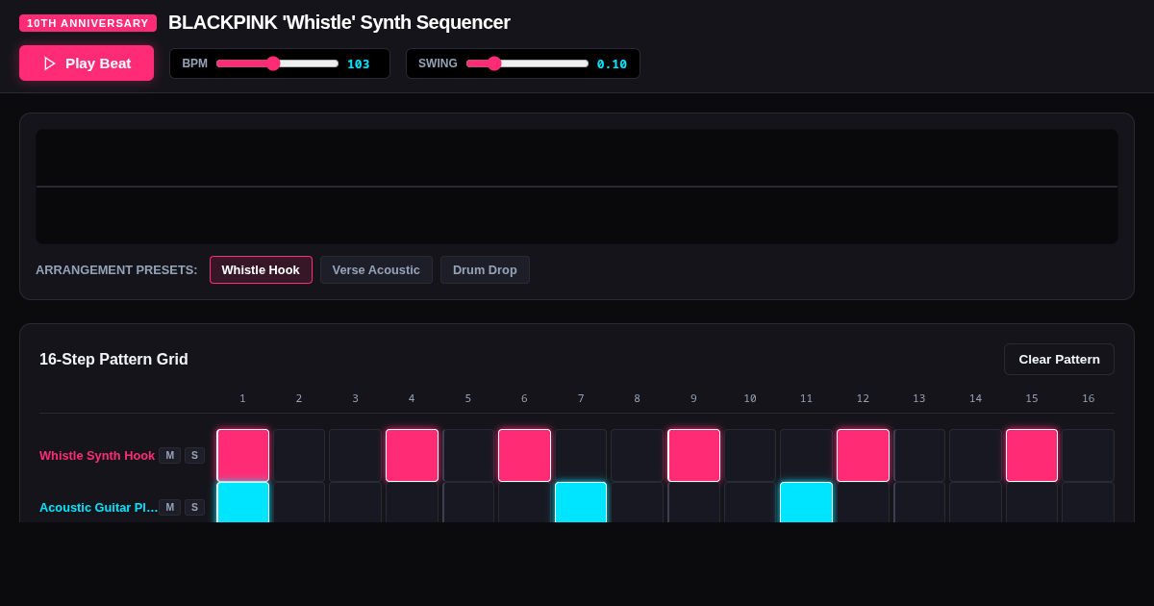
Task: Click the 16-Step Pattern Grid heading
Action: tap(113, 359)
